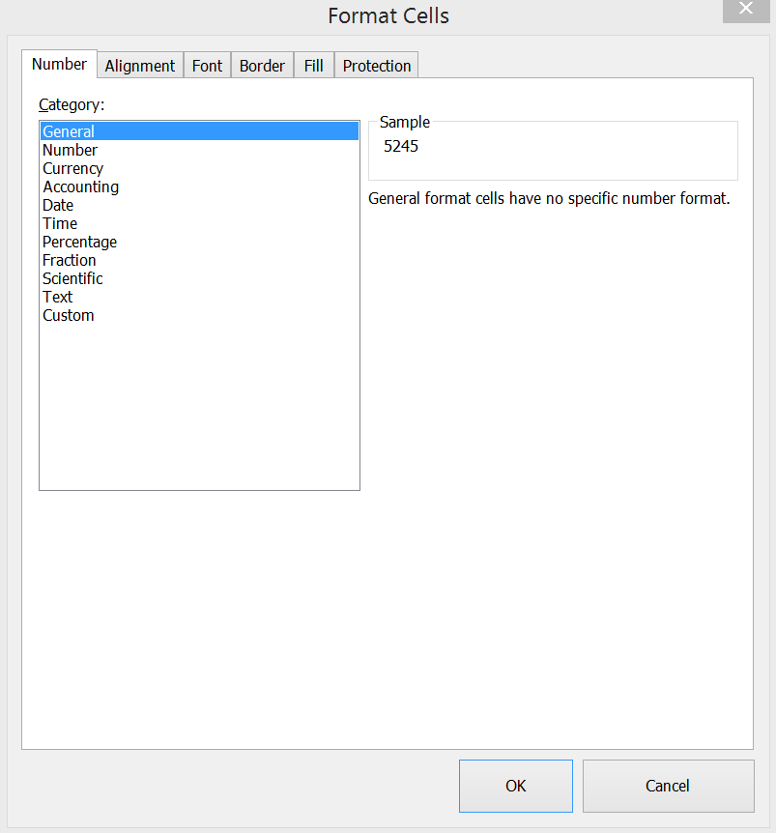Viewport: 776px width, 833px height.
Task: Open the Font tab
Action: 207,66
